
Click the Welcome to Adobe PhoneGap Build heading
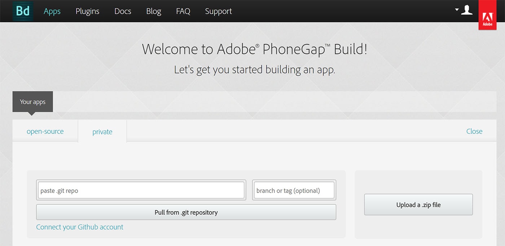click(255, 49)
